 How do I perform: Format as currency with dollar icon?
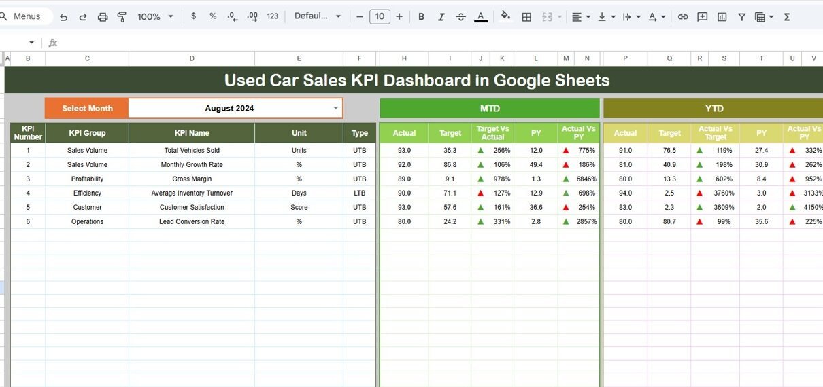[x=194, y=16]
